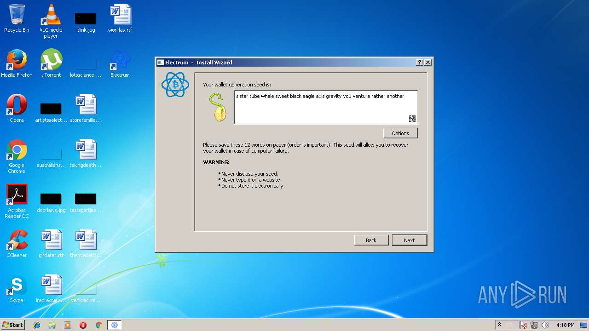This screenshot has width=589, height=331.
Task: Select Mozilla Firefox desktop shortcut
Action: pos(17,63)
